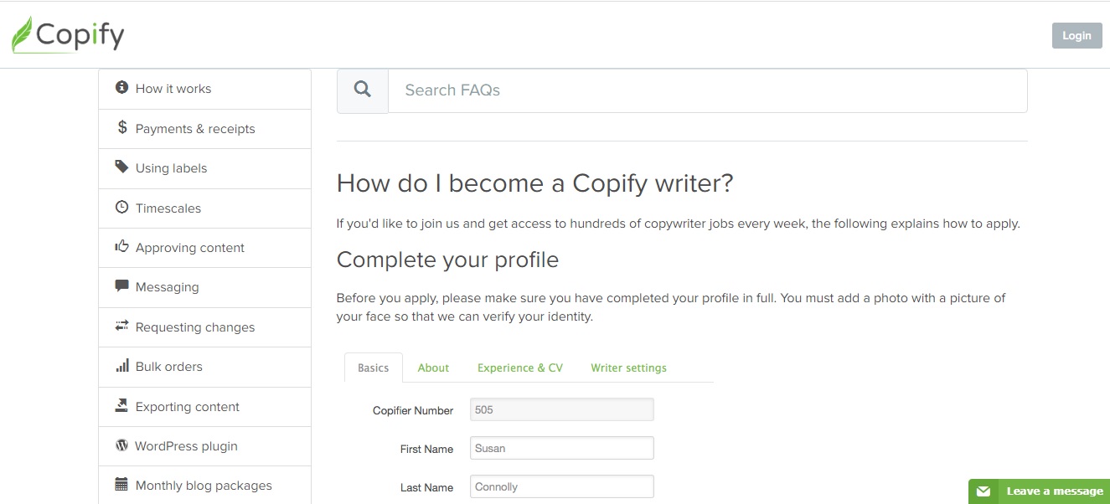The width and height of the screenshot is (1110, 504).
Task: Click the dollar icon for Payments & receipts
Action: [122, 128]
